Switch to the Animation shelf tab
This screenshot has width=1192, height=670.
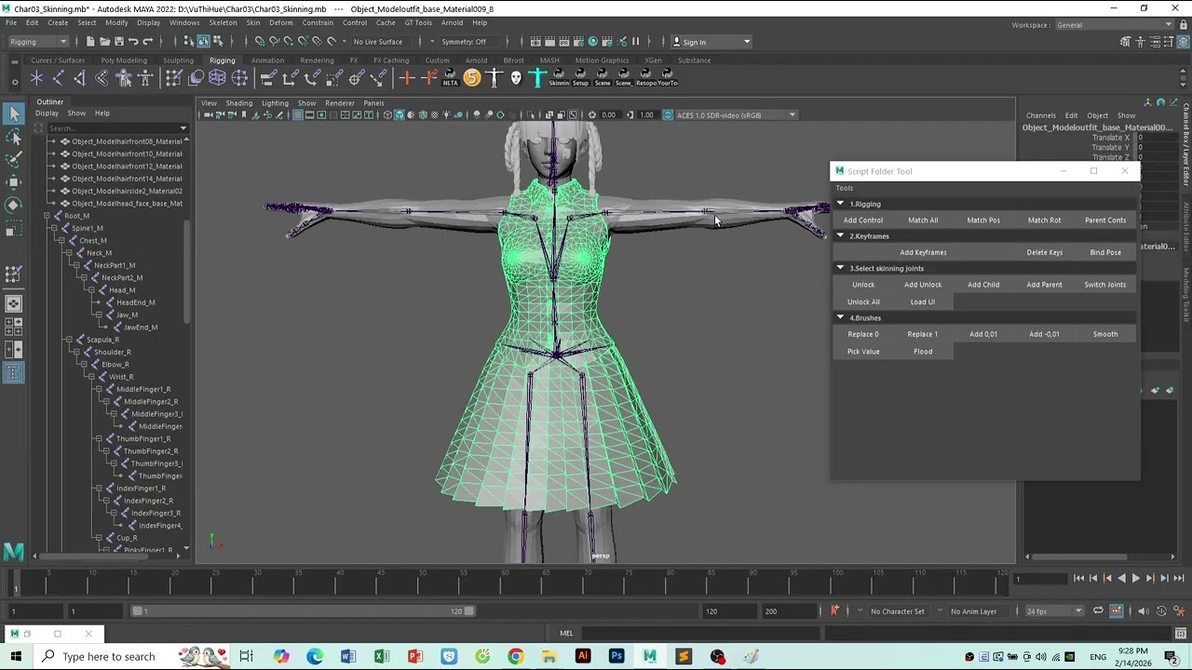point(267,60)
